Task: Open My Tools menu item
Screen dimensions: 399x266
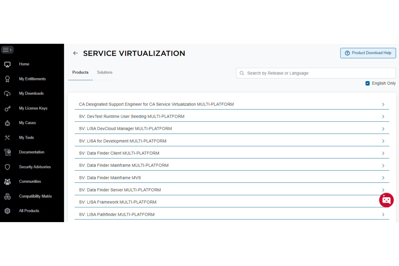Action: click(26, 138)
